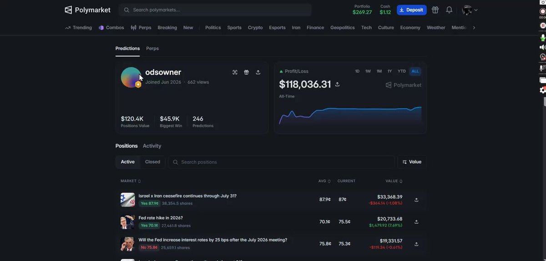The width and height of the screenshot is (546, 261).
Task: Toggle the recorder speaker icon
Action: pyautogui.click(x=542, y=47)
